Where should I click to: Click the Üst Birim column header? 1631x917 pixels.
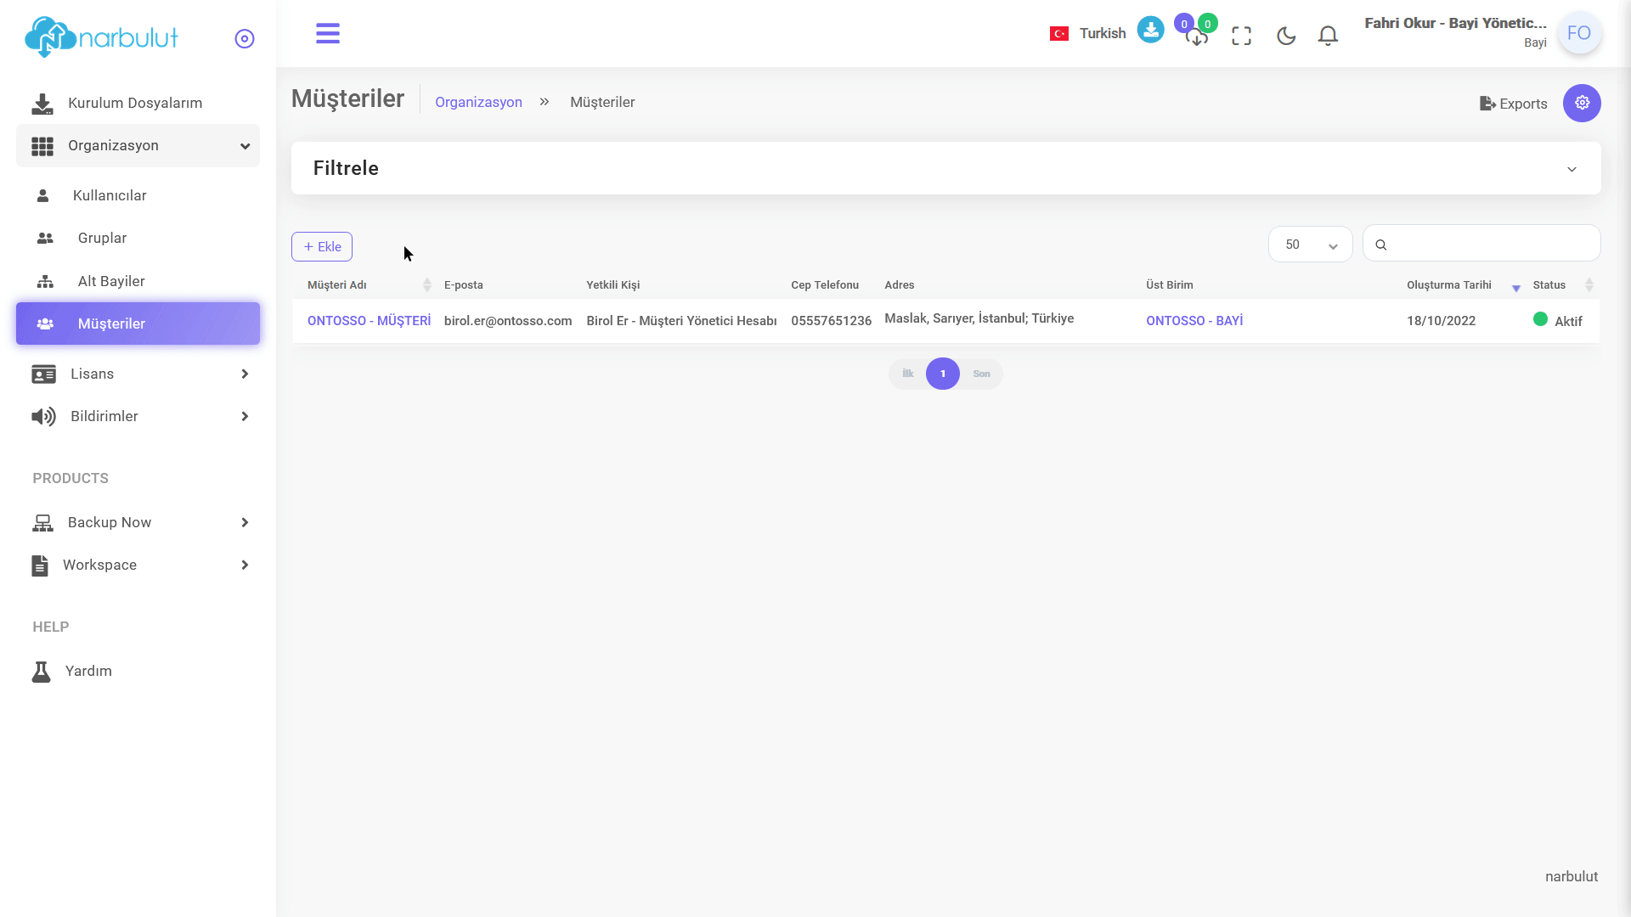[1169, 285]
